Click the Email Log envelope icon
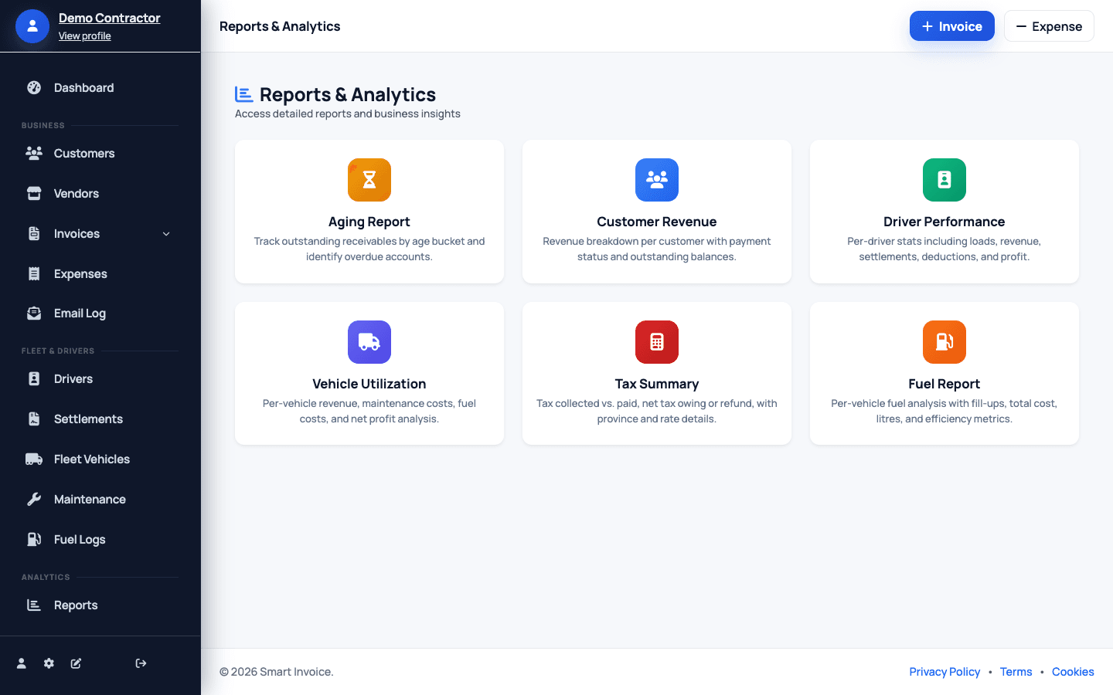The width and height of the screenshot is (1113, 695). coord(34,314)
